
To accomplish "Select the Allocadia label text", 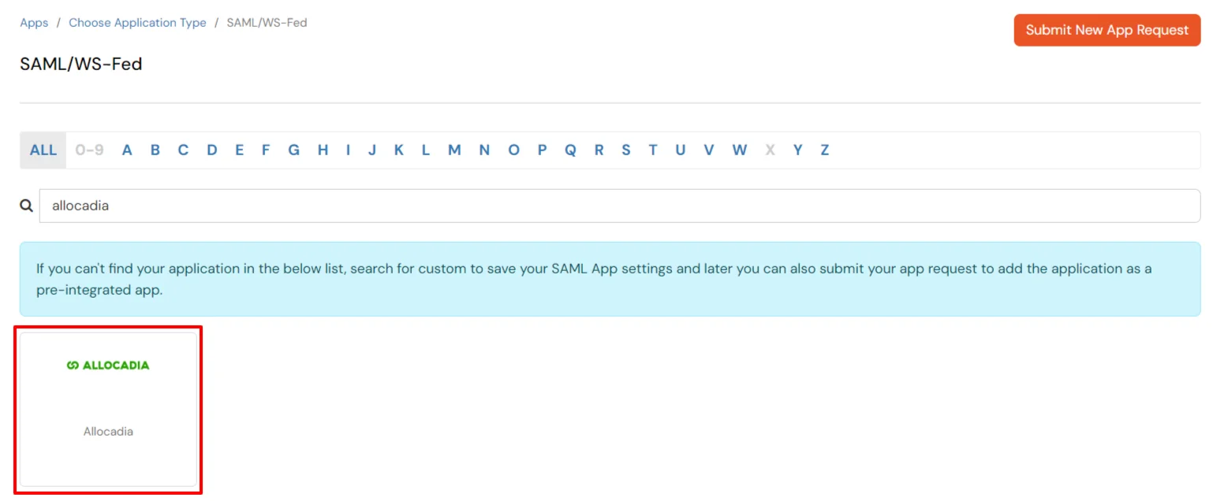I will [x=107, y=431].
